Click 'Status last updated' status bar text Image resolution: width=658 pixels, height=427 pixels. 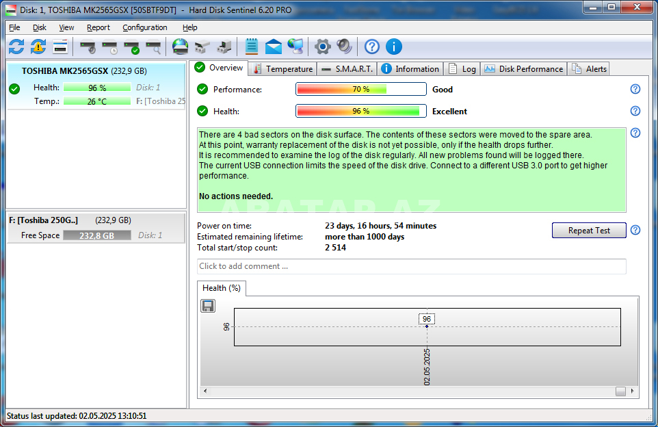[77, 416]
